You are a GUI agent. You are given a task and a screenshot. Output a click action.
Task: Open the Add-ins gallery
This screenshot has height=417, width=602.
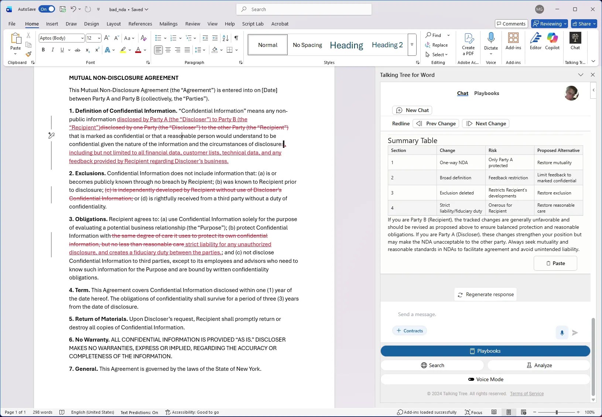513,41
